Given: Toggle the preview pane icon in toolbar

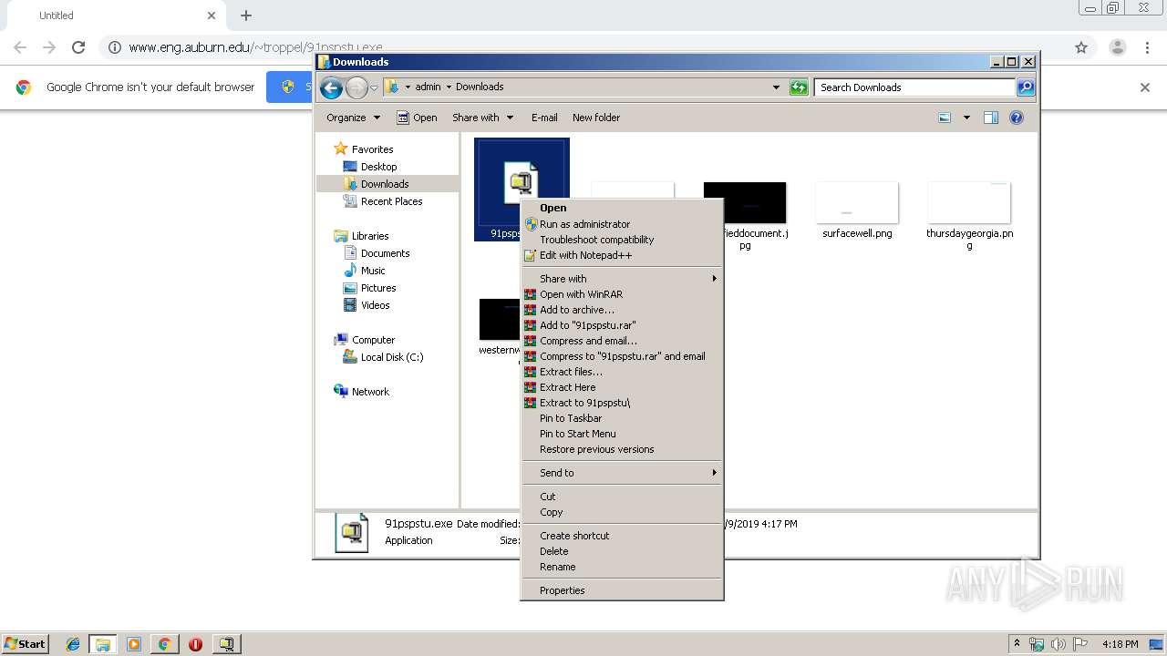Looking at the screenshot, I should pyautogui.click(x=991, y=118).
